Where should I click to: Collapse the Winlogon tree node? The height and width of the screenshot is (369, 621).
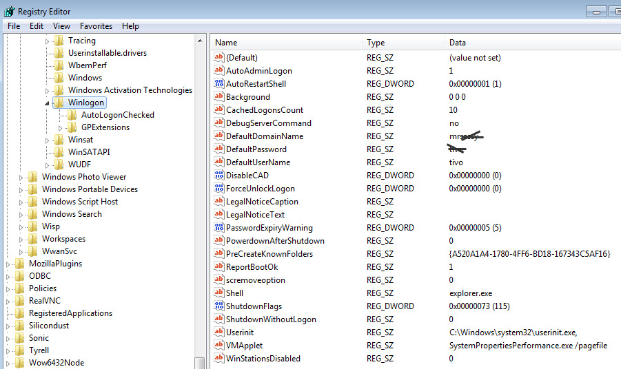pos(47,103)
